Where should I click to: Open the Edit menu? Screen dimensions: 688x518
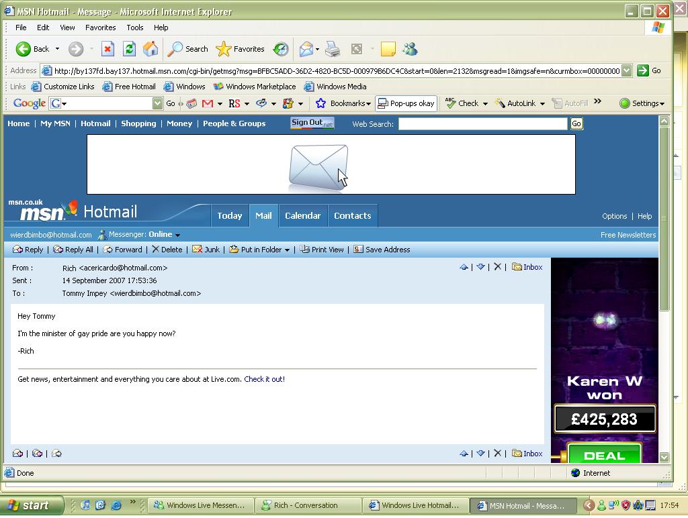tap(43, 28)
